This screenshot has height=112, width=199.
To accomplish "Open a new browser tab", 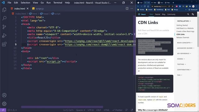I will tap(173, 2).
